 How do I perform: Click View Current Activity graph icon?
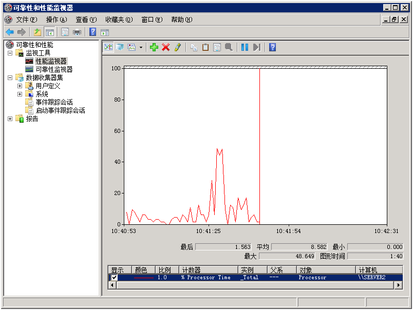pyautogui.click(x=108, y=47)
